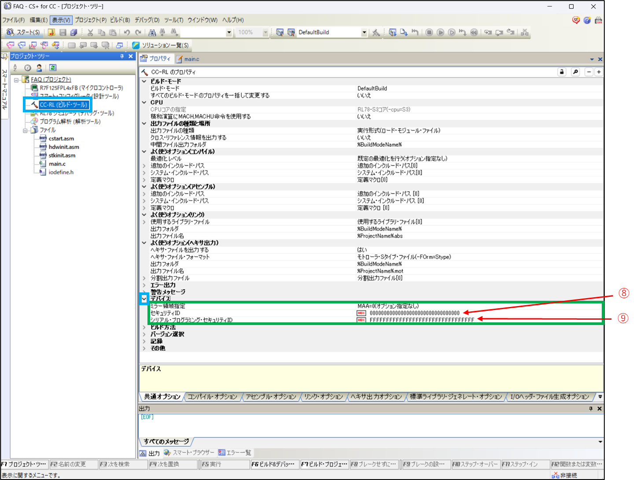Click the Redo arrow icon
This screenshot has height=480, width=644.
tap(138, 32)
